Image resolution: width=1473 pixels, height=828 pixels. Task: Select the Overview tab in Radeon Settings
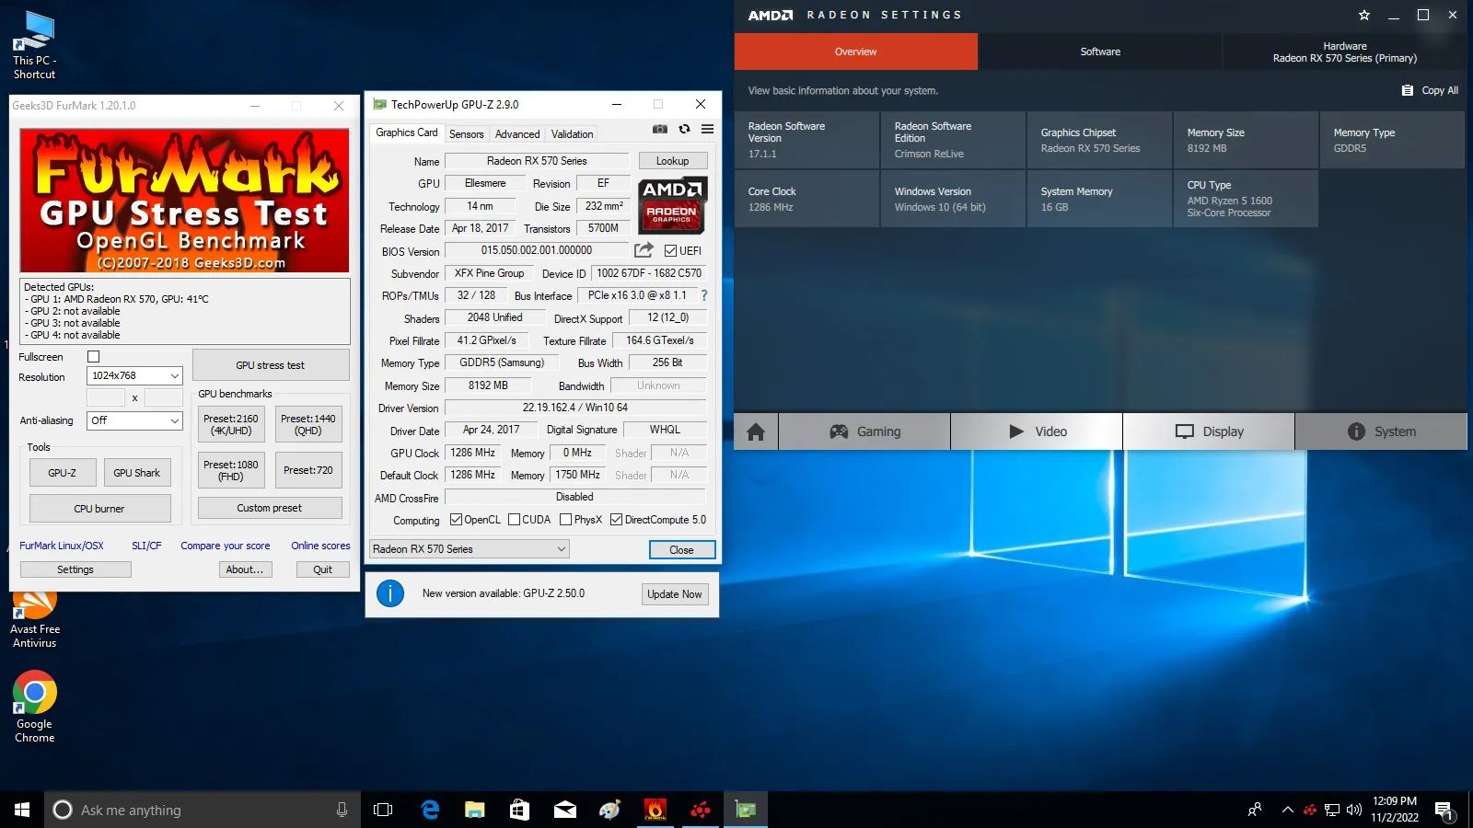click(855, 52)
